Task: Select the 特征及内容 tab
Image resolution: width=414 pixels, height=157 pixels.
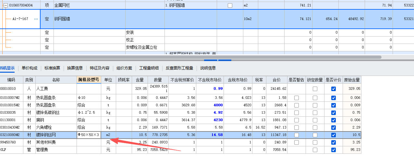Action: click(100, 68)
